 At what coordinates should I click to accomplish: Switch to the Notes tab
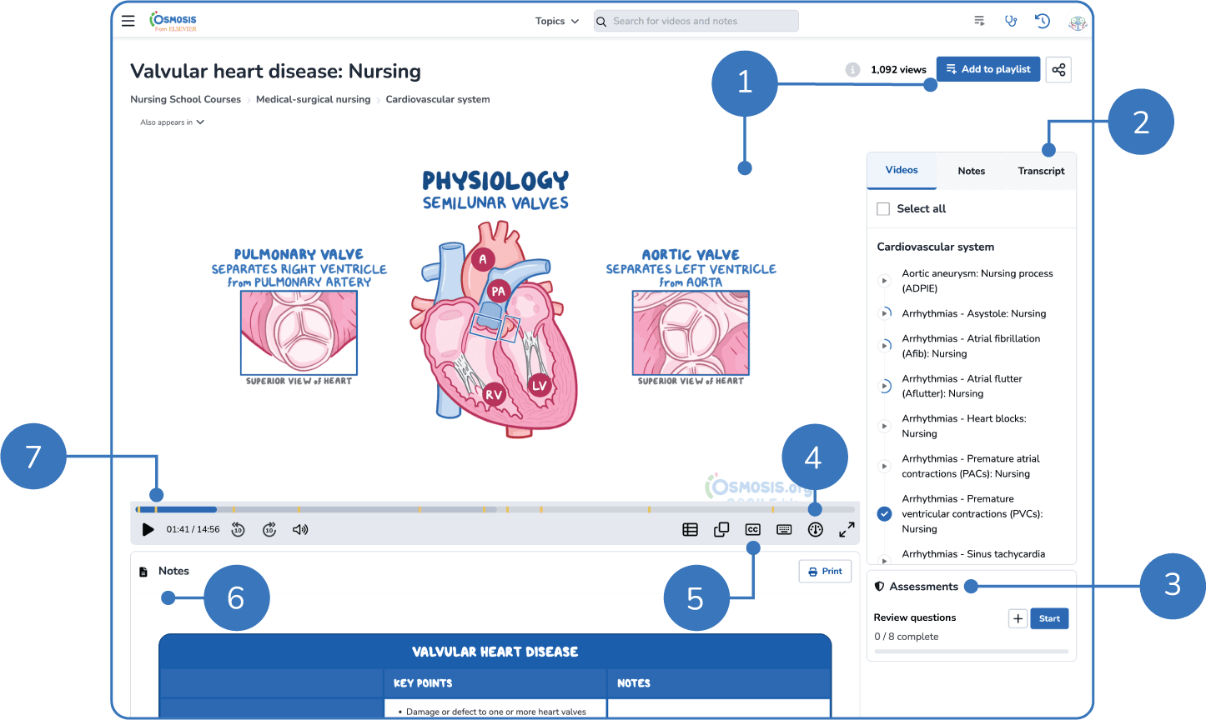pyautogui.click(x=971, y=172)
